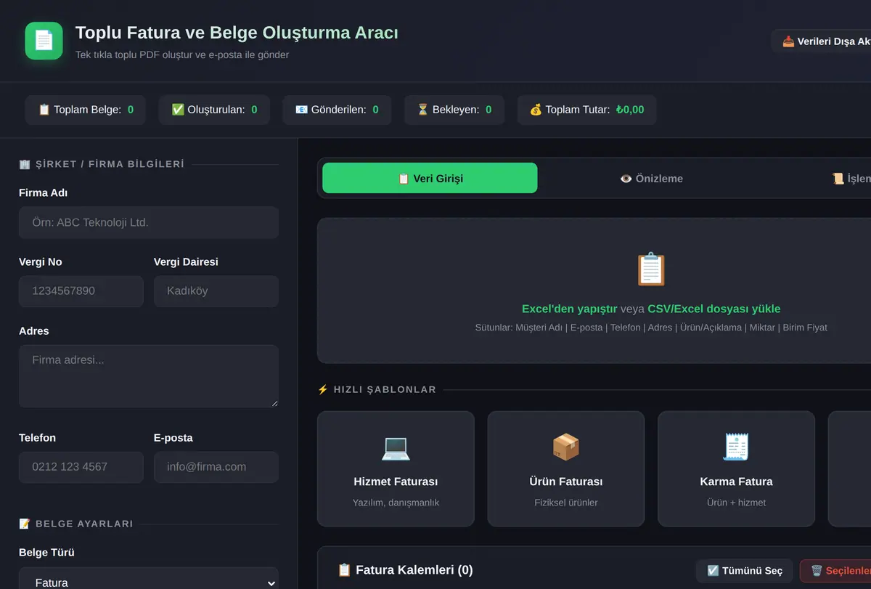Choose the Hizmet Faturası template
The image size is (871, 589).
[396, 468]
